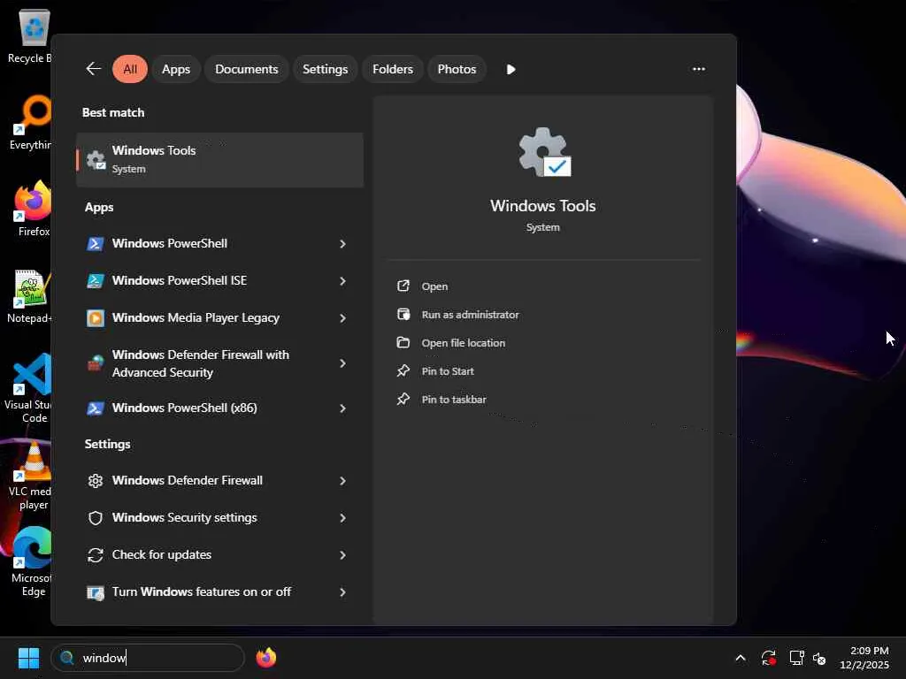Open the Windows Tools best match result
Screen dimensions: 906x679
pyautogui.click(x=219, y=160)
